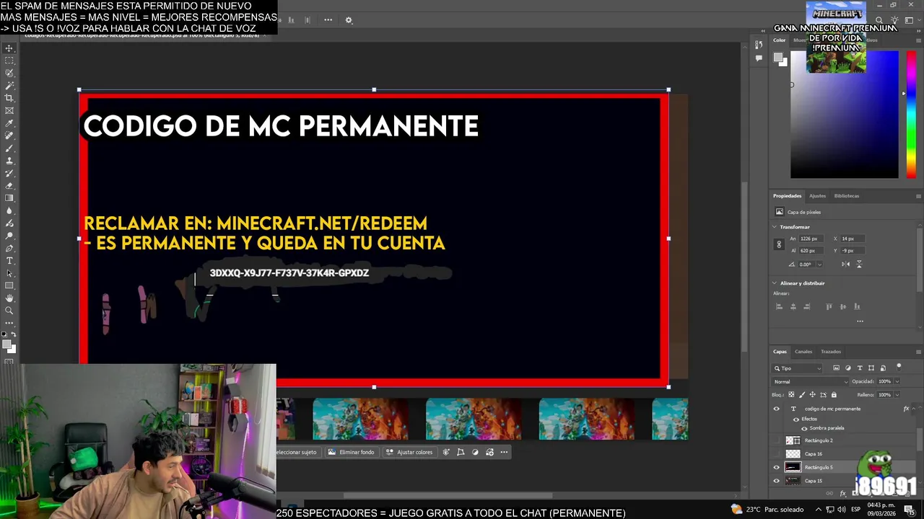Select the Eyedropper tool
924x519 pixels.
(9, 123)
